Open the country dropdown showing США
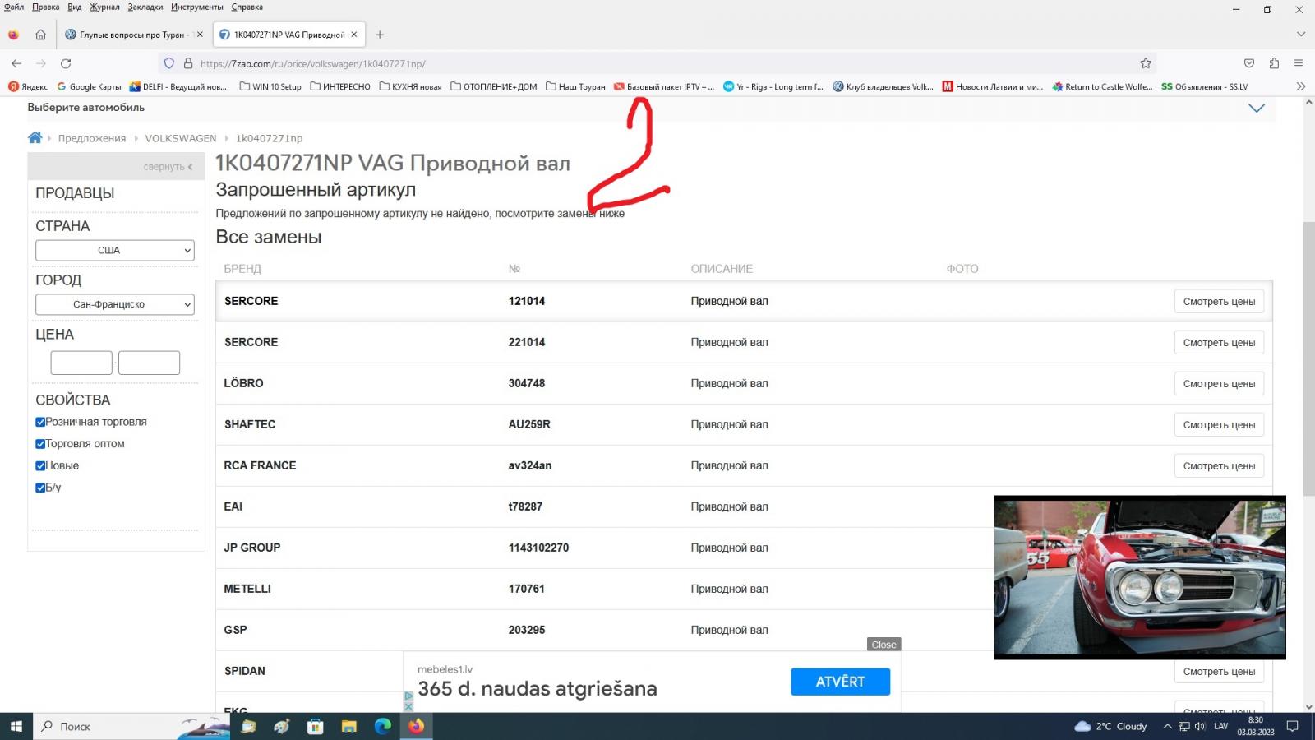1315x740 pixels. click(x=115, y=250)
